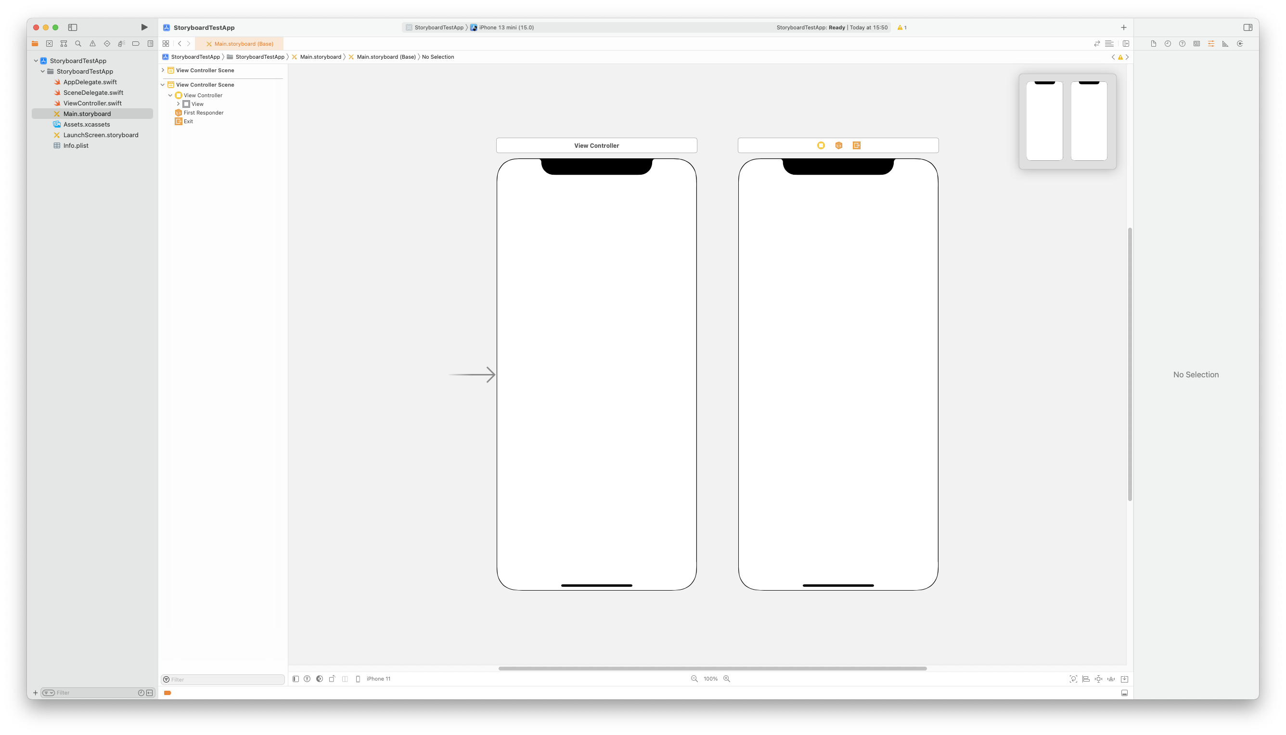Open the Size inspector icon
The width and height of the screenshot is (1286, 735).
click(x=1225, y=44)
